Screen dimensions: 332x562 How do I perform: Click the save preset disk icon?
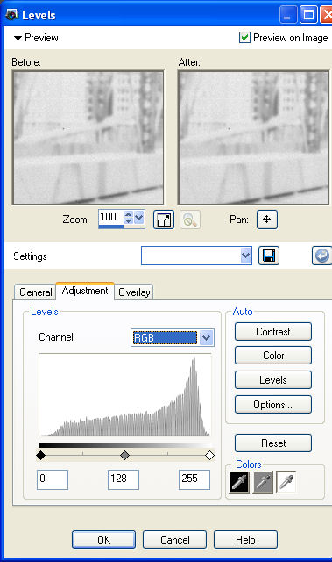tap(269, 256)
